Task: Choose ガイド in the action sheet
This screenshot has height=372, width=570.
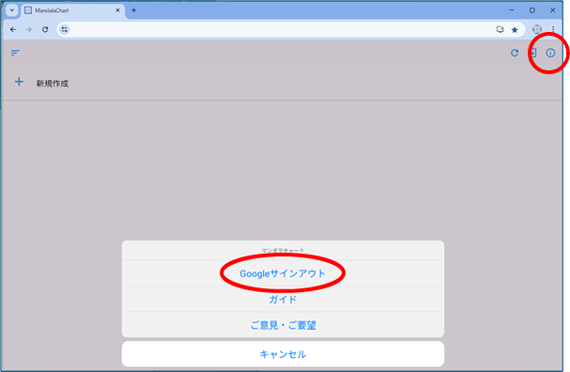Action: pos(283,300)
